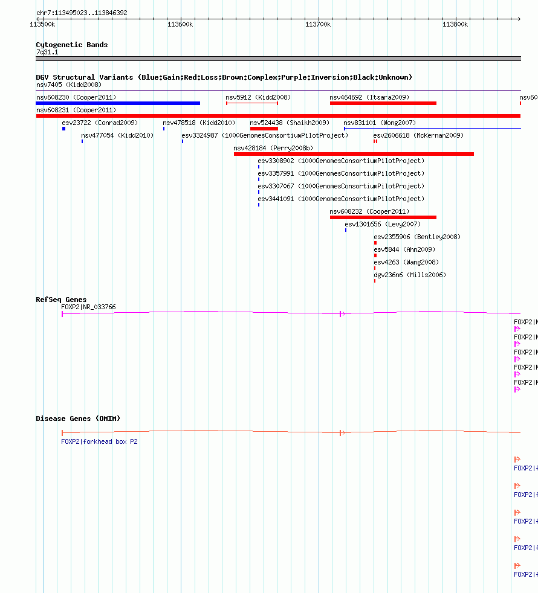Select the esv3441091 variant label
The image size is (538, 593).
(x=341, y=199)
